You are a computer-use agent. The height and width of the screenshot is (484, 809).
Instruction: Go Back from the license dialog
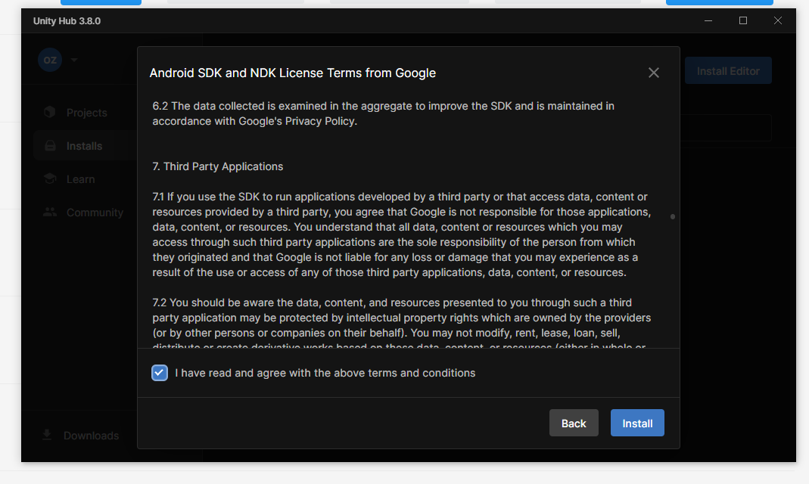coord(574,423)
